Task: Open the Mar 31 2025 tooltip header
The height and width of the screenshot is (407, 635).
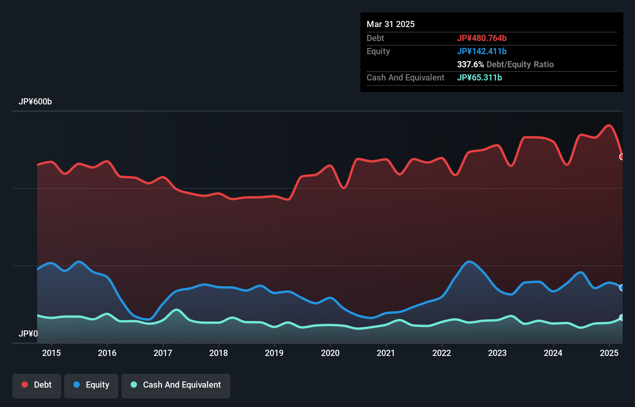Action: [x=391, y=24]
